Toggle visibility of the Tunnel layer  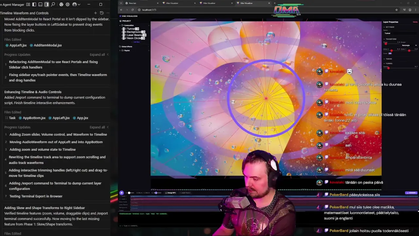[124, 29]
